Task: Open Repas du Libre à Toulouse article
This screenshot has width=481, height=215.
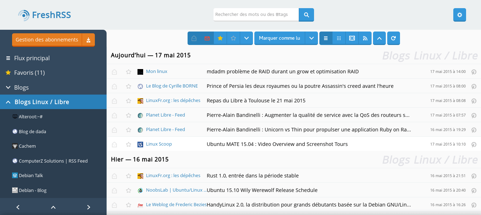Action: 256,101
